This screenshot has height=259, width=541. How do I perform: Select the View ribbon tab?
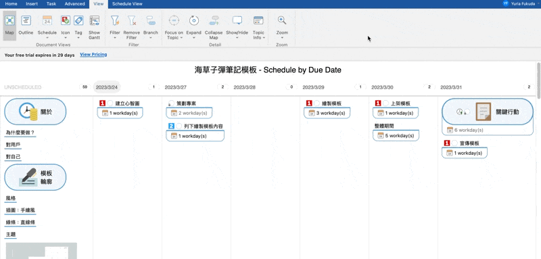tap(98, 4)
